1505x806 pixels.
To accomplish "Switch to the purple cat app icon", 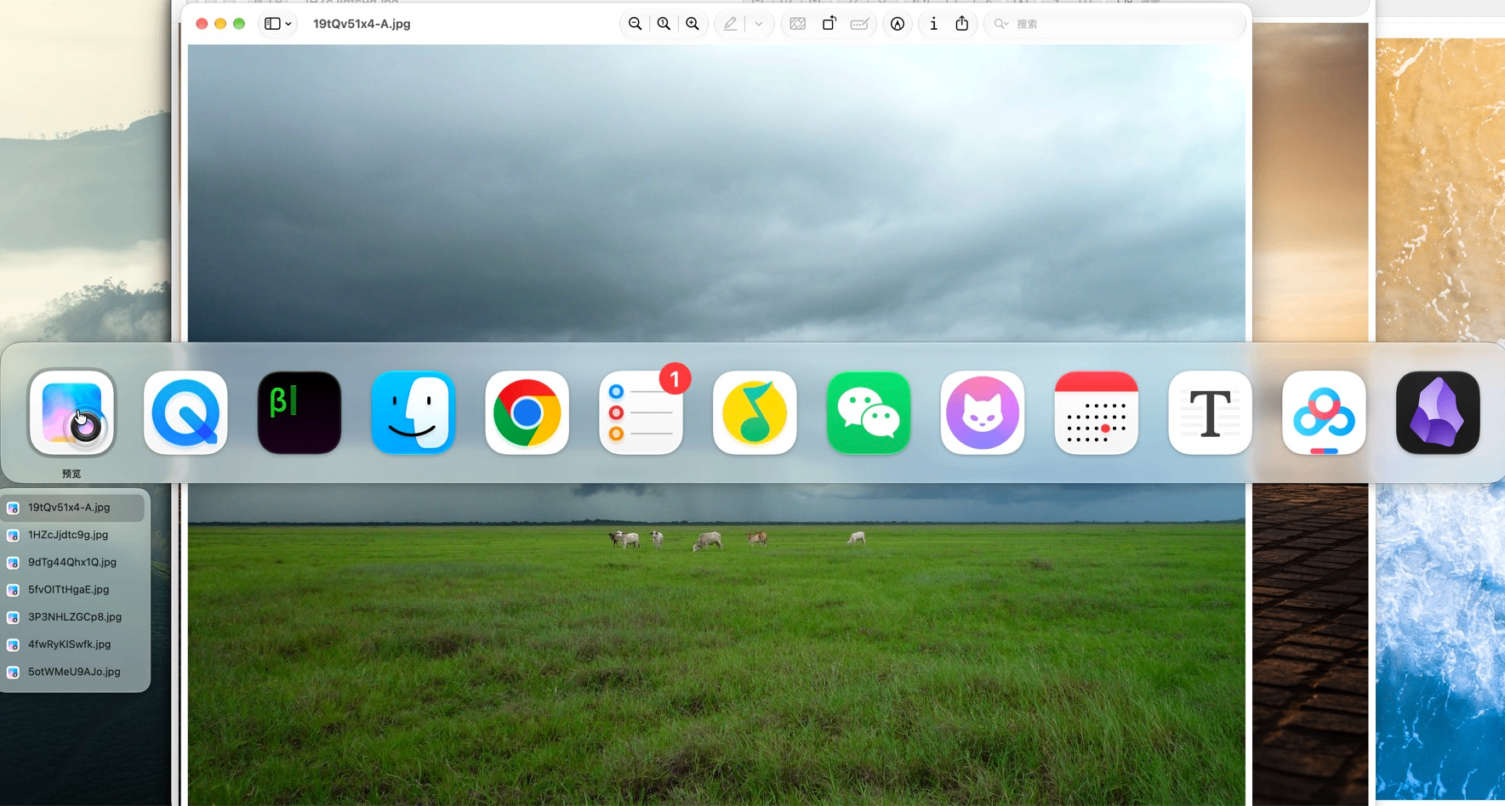I will point(983,412).
